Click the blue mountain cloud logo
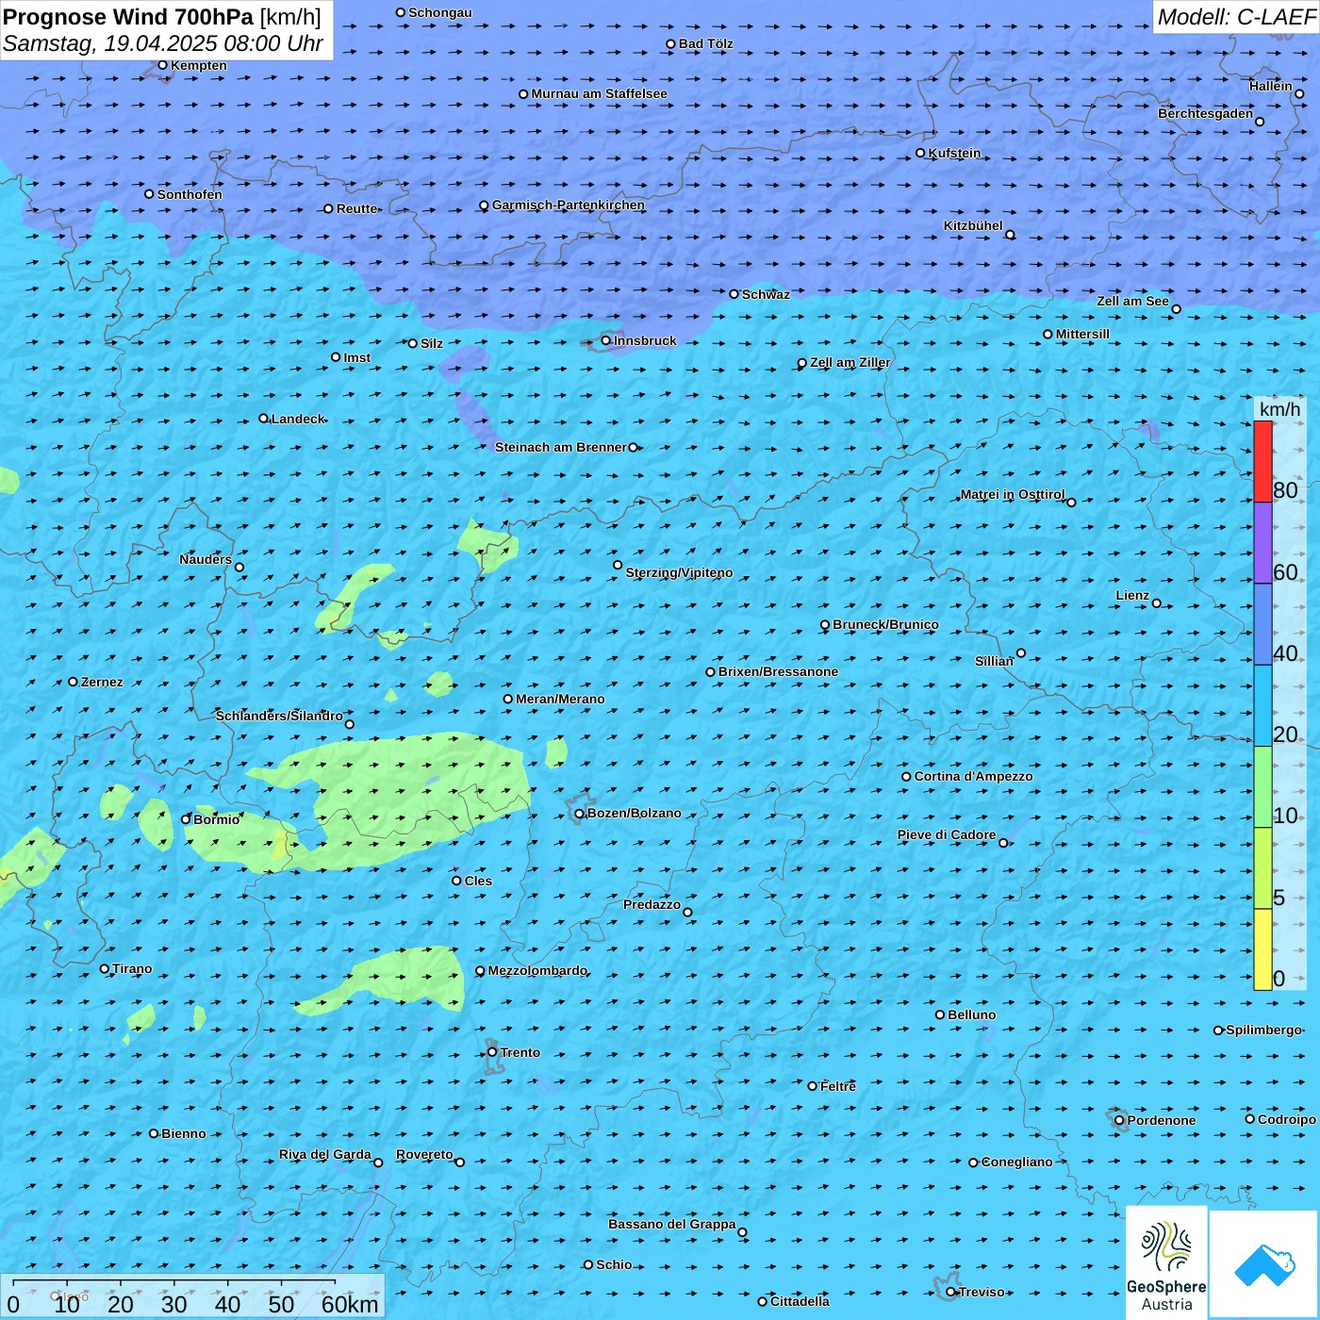The image size is (1320, 1320). (1264, 1265)
